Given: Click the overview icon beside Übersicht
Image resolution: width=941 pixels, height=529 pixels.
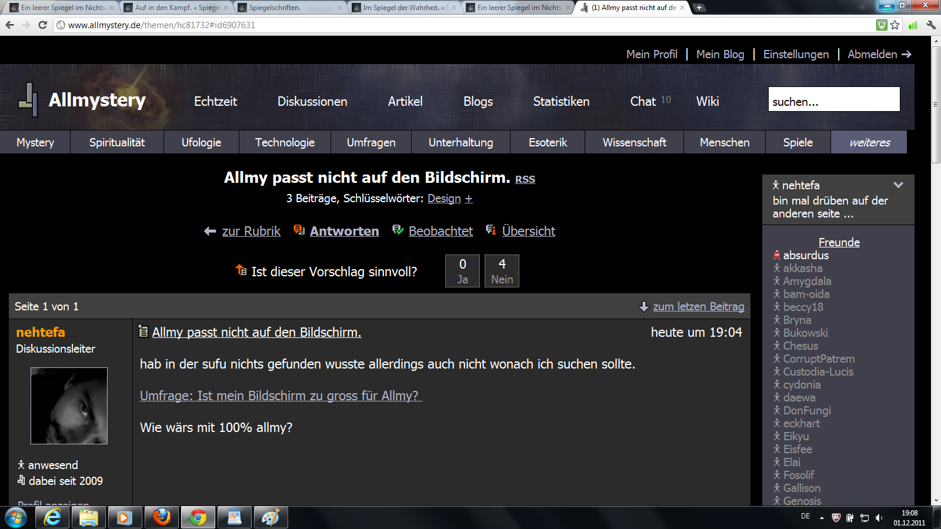Looking at the screenshot, I should pyautogui.click(x=490, y=230).
